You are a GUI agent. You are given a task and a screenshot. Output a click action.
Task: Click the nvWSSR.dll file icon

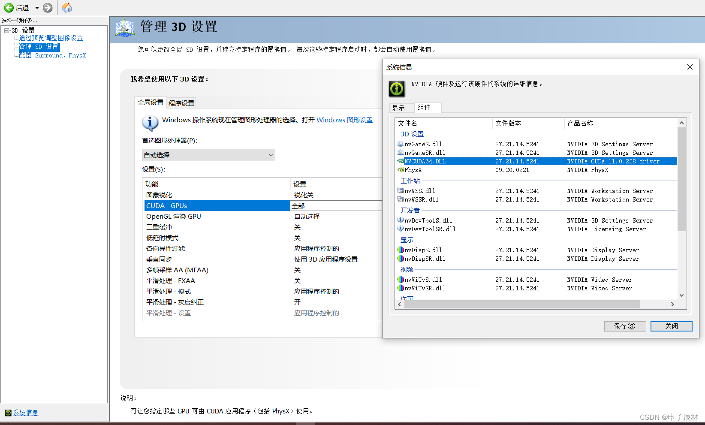tap(401, 199)
